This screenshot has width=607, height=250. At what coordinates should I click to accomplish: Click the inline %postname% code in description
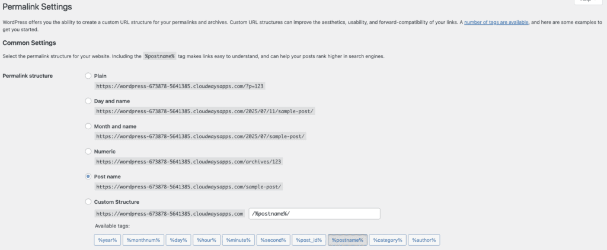click(x=160, y=56)
